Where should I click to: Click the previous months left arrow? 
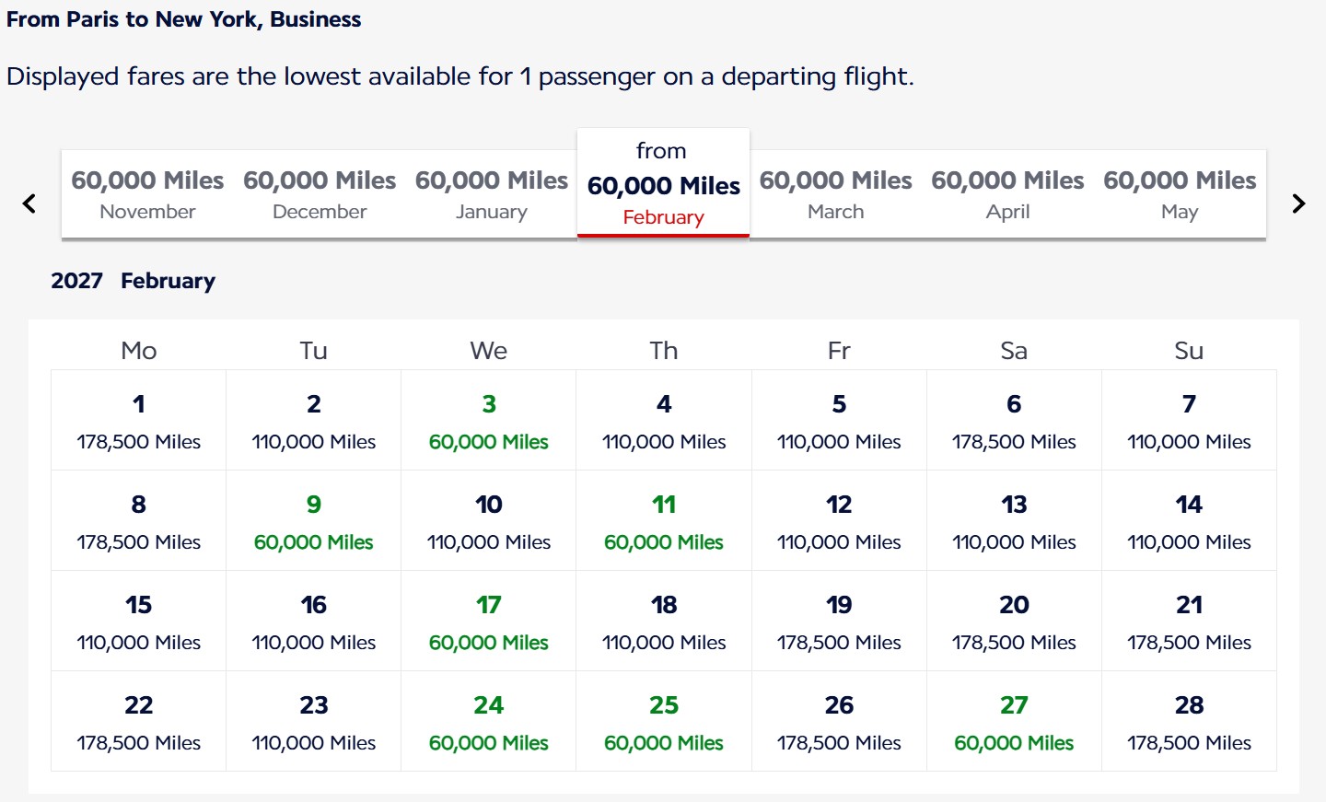pyautogui.click(x=29, y=203)
